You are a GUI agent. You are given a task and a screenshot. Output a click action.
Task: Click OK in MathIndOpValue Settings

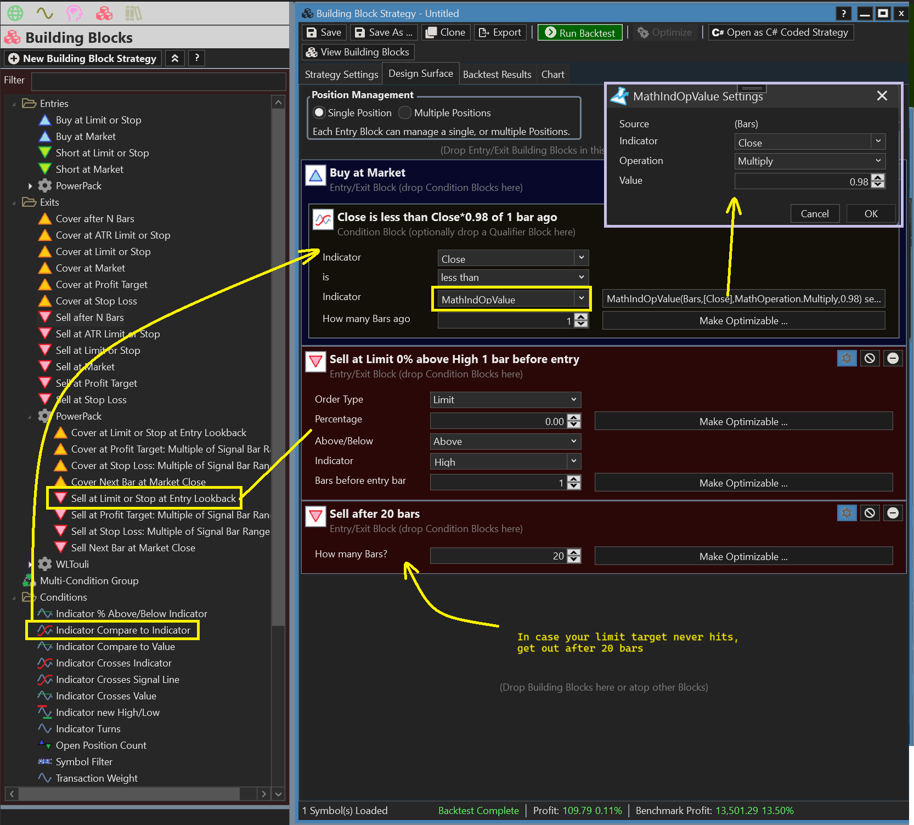[x=871, y=214]
